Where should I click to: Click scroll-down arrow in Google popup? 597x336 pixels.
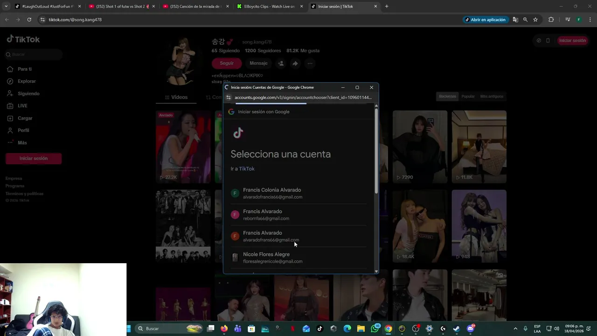pos(376,271)
